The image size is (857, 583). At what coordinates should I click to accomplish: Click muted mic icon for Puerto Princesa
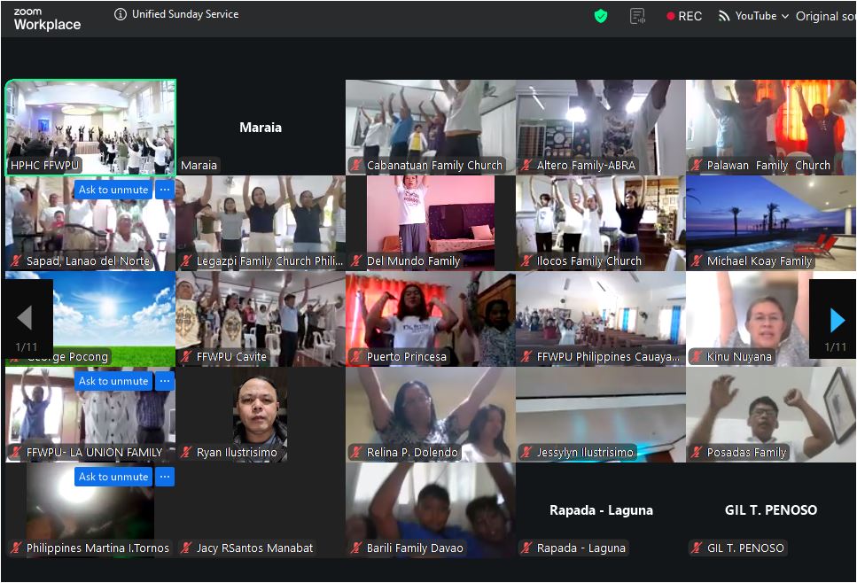tap(355, 357)
